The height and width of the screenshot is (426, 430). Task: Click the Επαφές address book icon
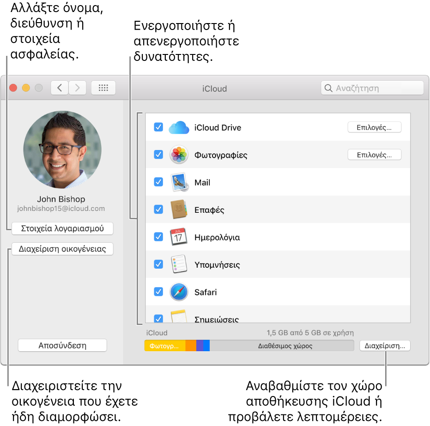click(179, 210)
